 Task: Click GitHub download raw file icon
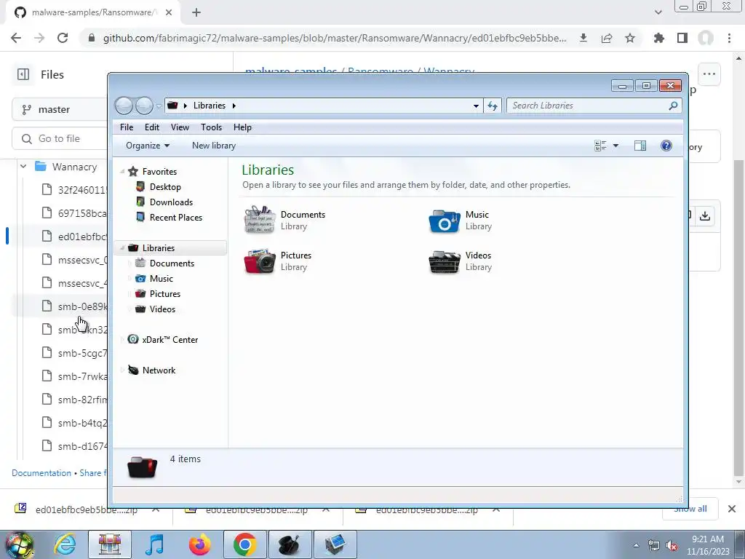(x=704, y=215)
